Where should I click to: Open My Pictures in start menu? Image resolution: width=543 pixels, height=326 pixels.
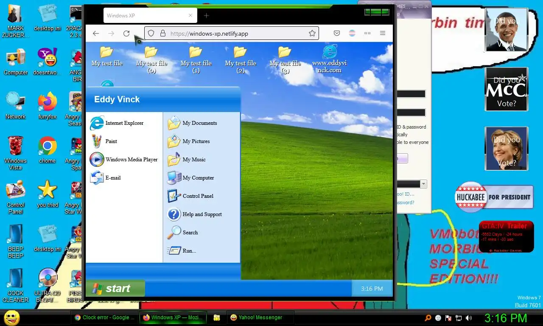(189, 141)
